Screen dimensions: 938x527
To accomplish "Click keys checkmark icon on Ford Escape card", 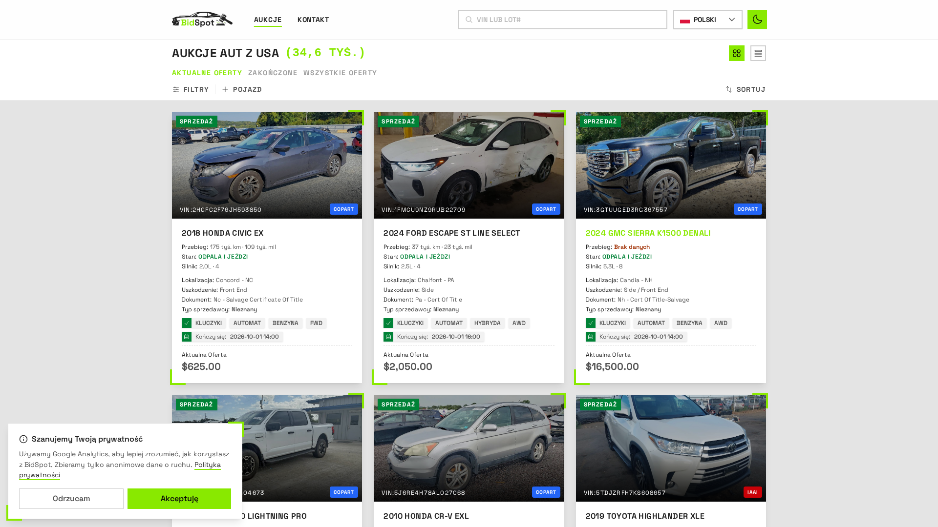I will tap(388, 323).
